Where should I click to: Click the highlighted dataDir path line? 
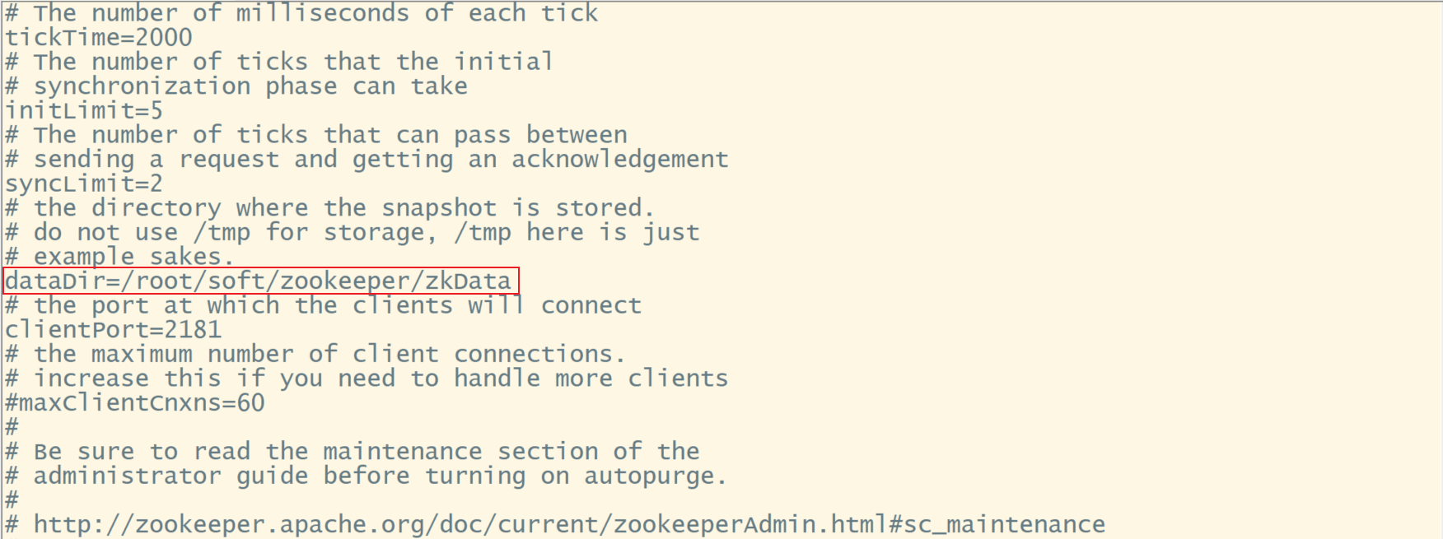point(259,281)
